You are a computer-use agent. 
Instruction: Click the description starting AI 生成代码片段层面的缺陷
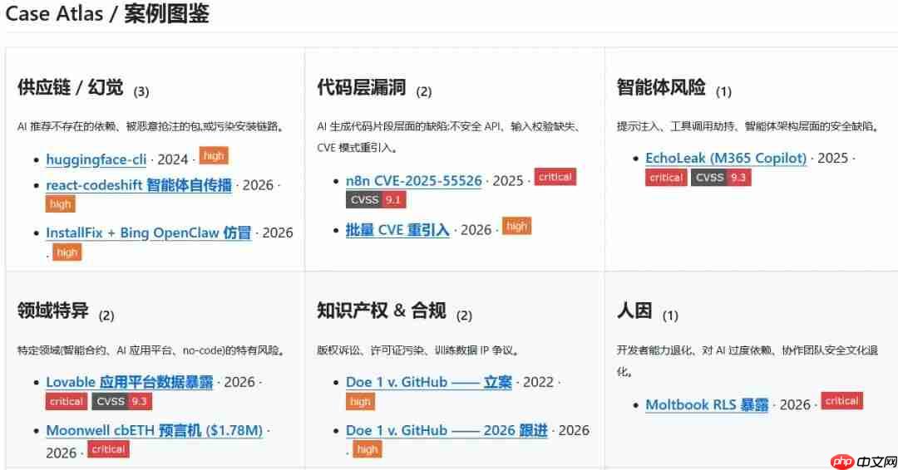point(448,137)
